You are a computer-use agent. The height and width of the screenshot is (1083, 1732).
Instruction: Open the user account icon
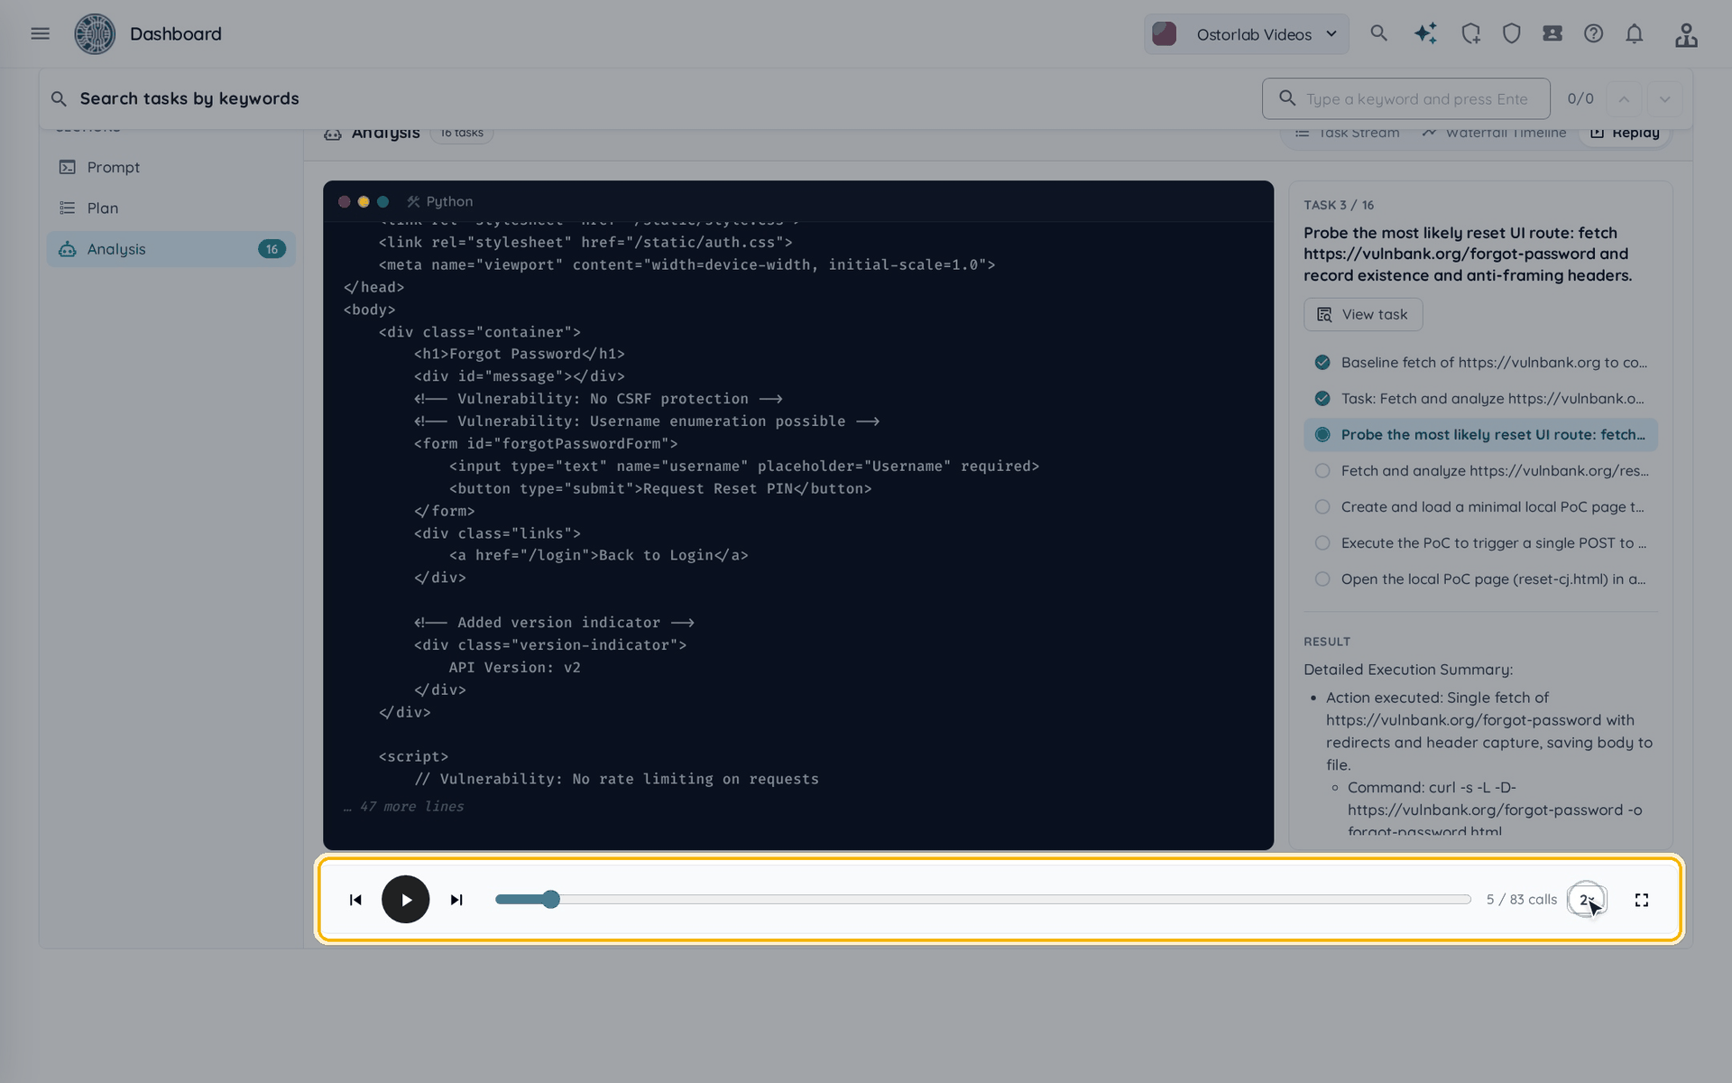click(1686, 34)
